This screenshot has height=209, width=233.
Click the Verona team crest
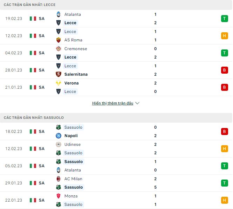point(59,83)
